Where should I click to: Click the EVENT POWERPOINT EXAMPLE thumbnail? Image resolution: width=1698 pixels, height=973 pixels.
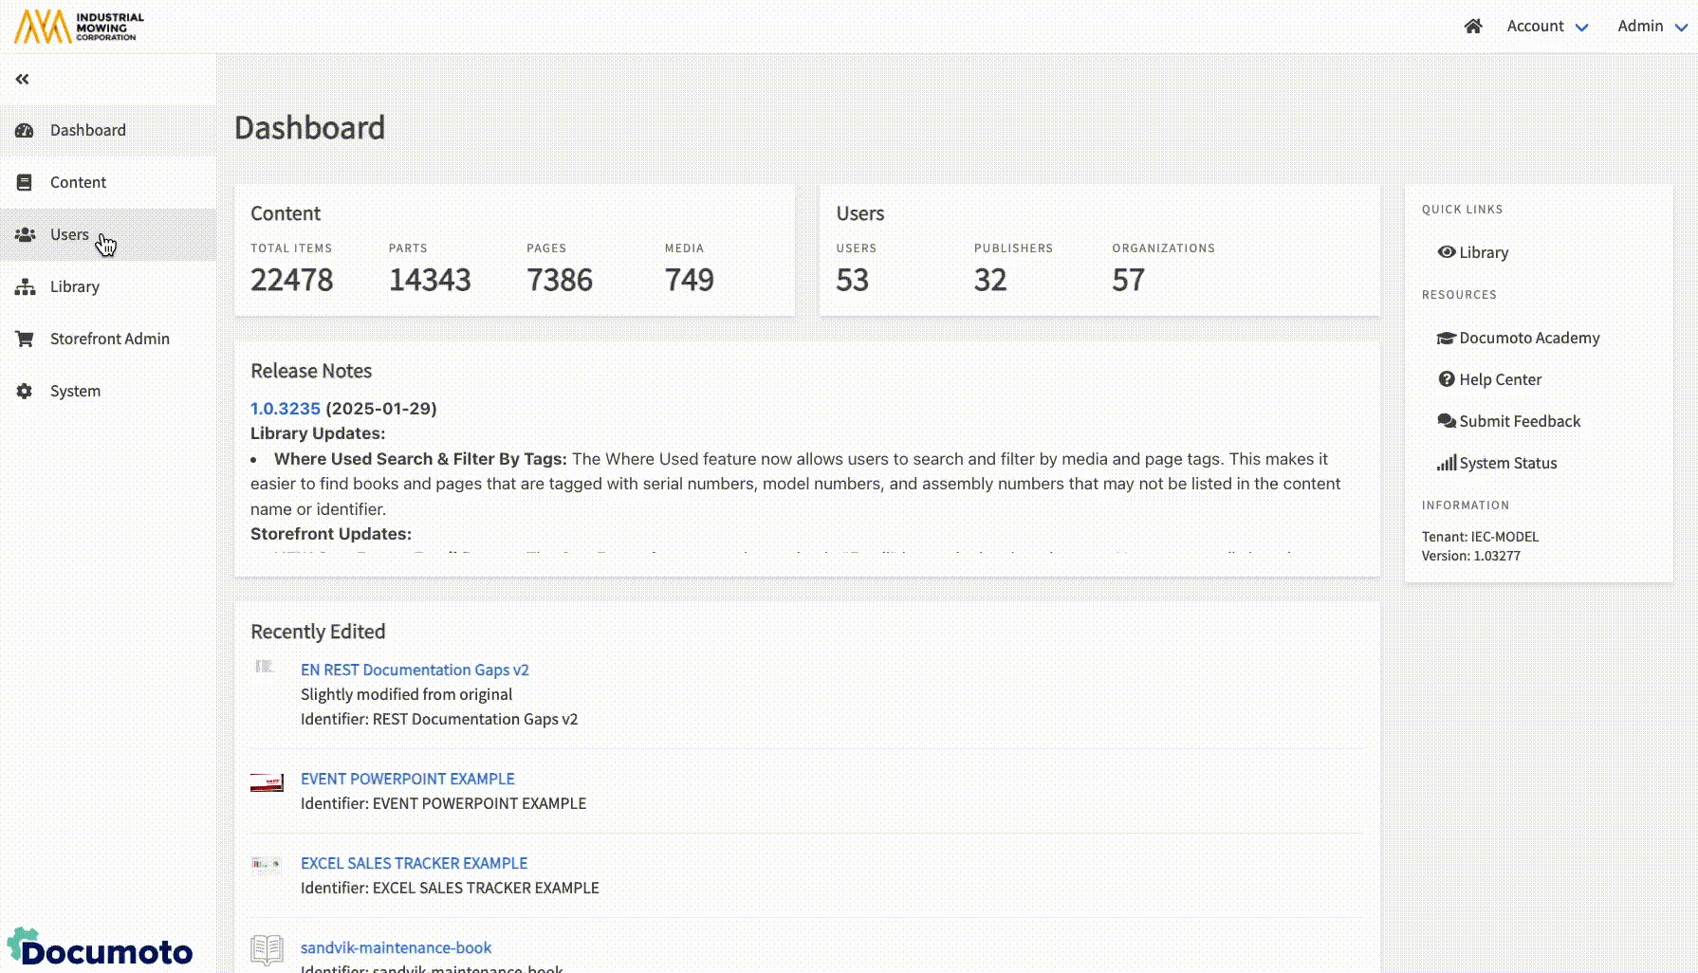point(267,782)
